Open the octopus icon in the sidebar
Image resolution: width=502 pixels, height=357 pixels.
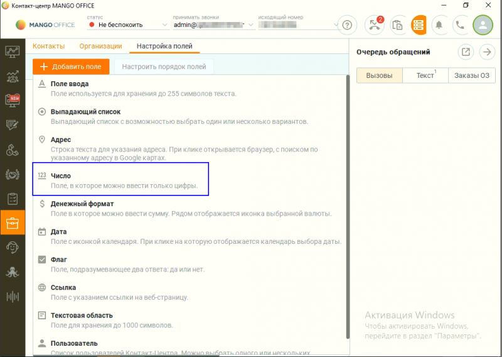[12, 272]
